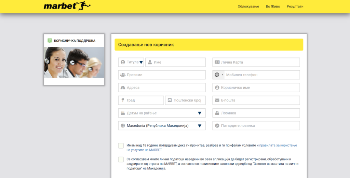This screenshot has height=178, width=350.
Task: Focus the Потврдете лозинка input field
Action: (256, 126)
